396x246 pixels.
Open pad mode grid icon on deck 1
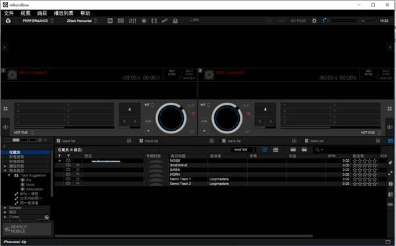click(5, 109)
